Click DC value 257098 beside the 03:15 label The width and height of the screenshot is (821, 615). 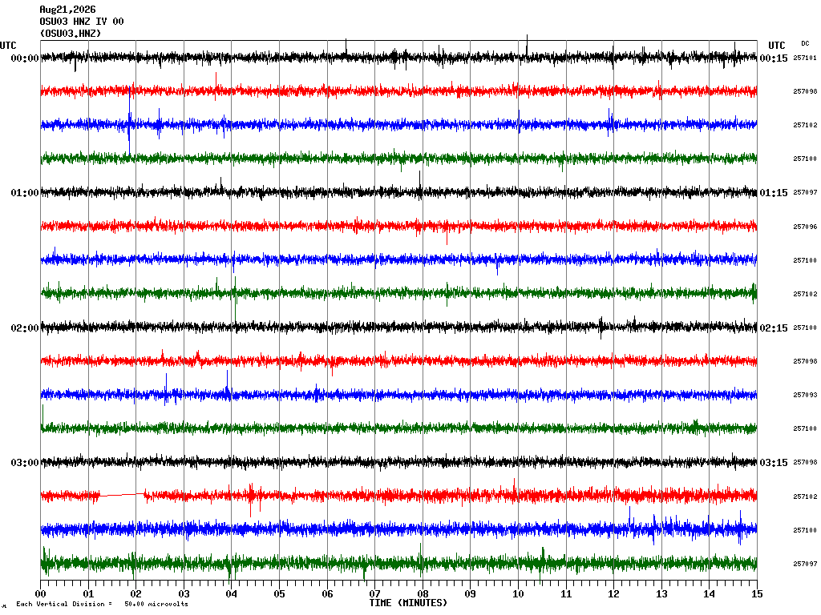coord(805,462)
